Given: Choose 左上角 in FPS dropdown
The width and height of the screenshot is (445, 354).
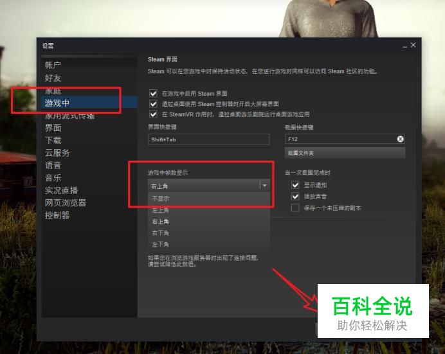Looking at the screenshot, I should coord(209,210).
